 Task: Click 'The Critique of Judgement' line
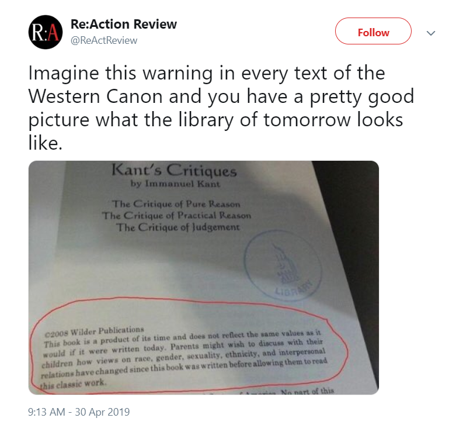[x=177, y=227]
